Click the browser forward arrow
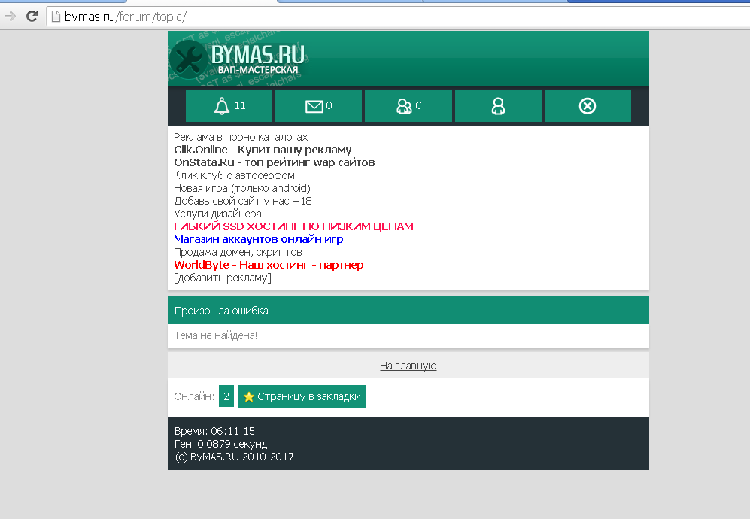Image resolution: width=750 pixels, height=519 pixels. [x=11, y=16]
